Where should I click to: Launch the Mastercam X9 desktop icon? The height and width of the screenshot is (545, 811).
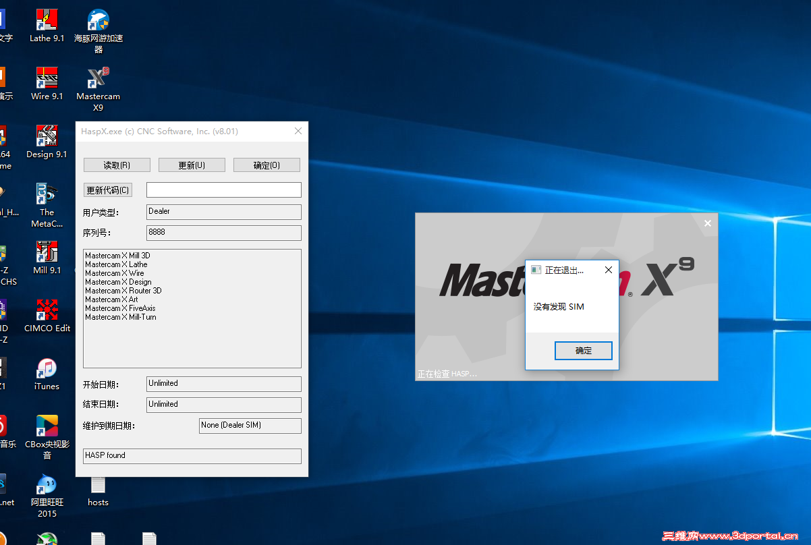[x=99, y=89]
